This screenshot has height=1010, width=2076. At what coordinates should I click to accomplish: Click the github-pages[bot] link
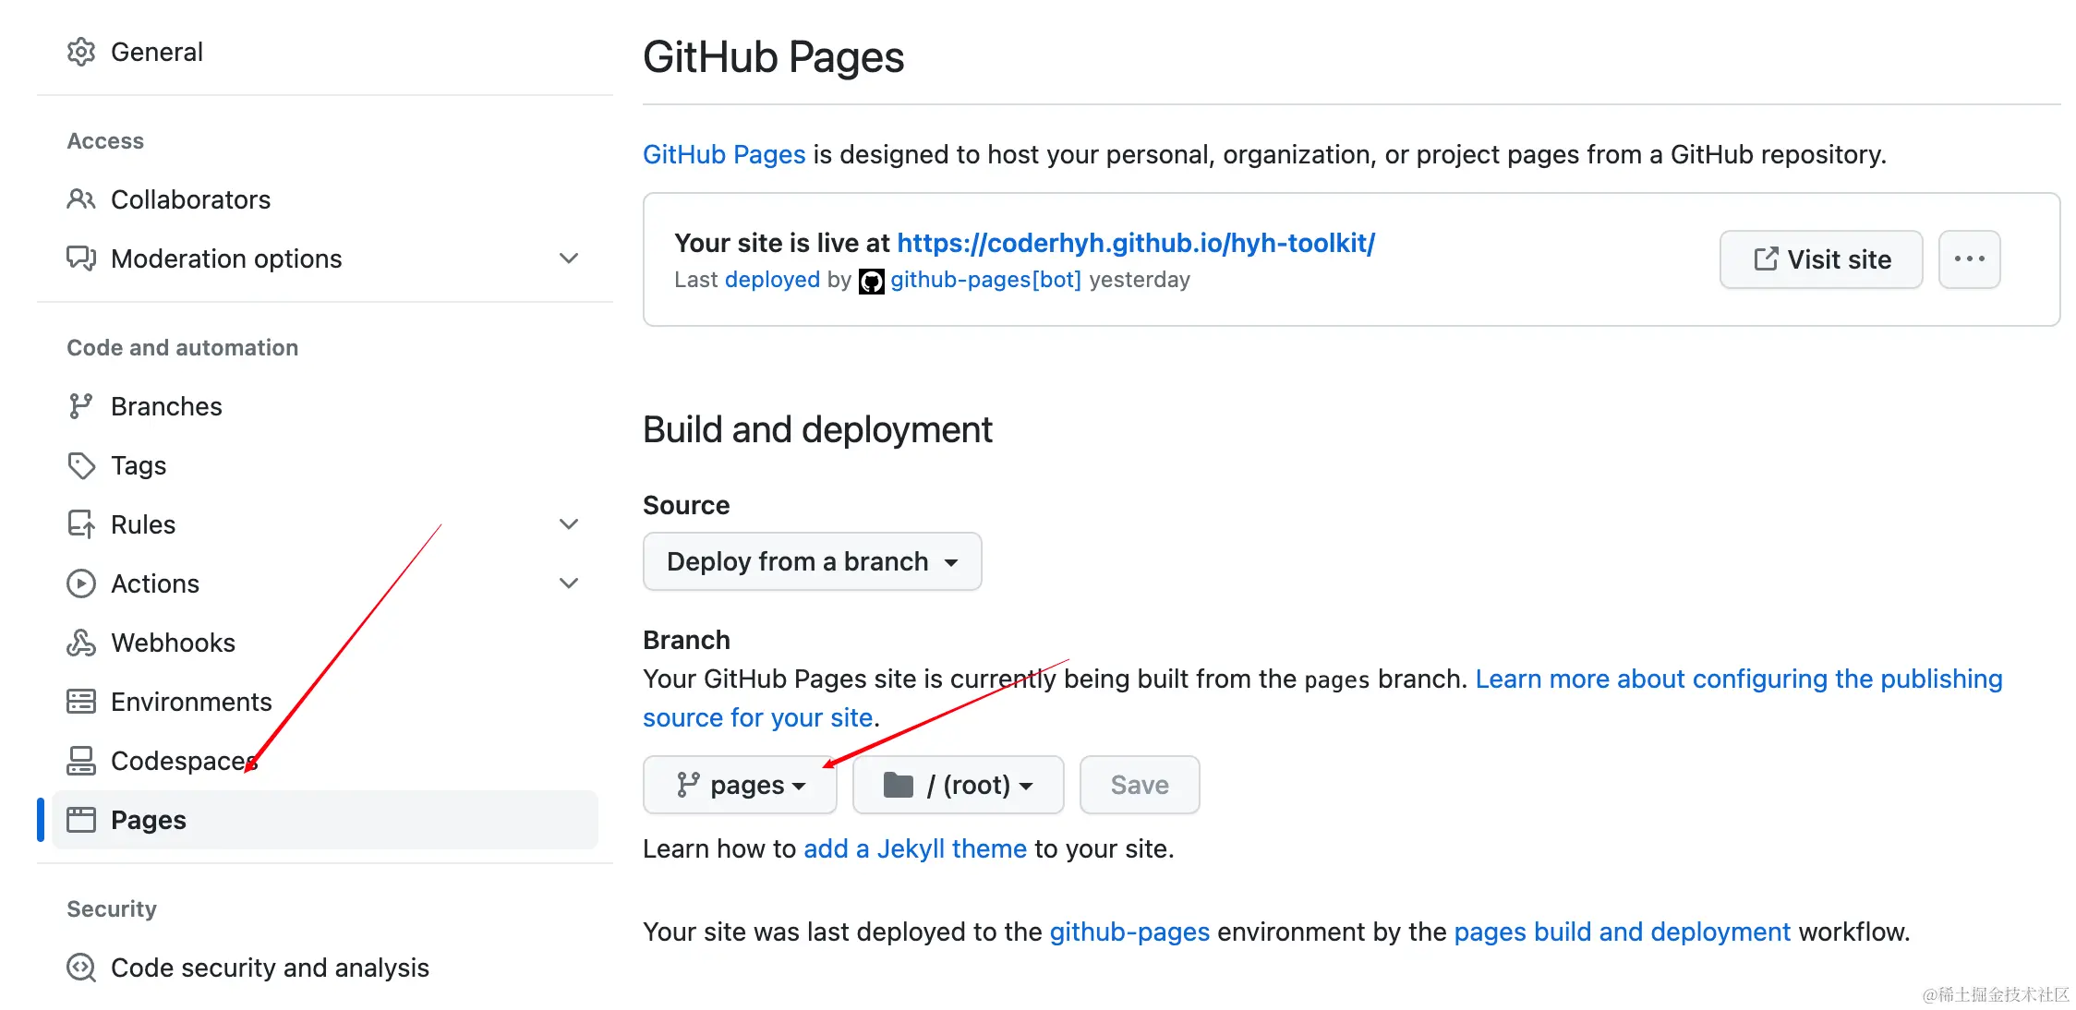(985, 280)
